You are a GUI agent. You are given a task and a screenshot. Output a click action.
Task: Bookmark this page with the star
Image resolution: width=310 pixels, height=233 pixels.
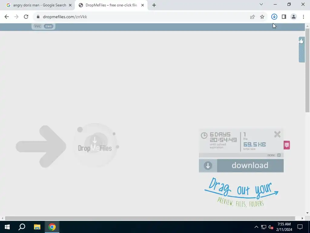point(262,17)
